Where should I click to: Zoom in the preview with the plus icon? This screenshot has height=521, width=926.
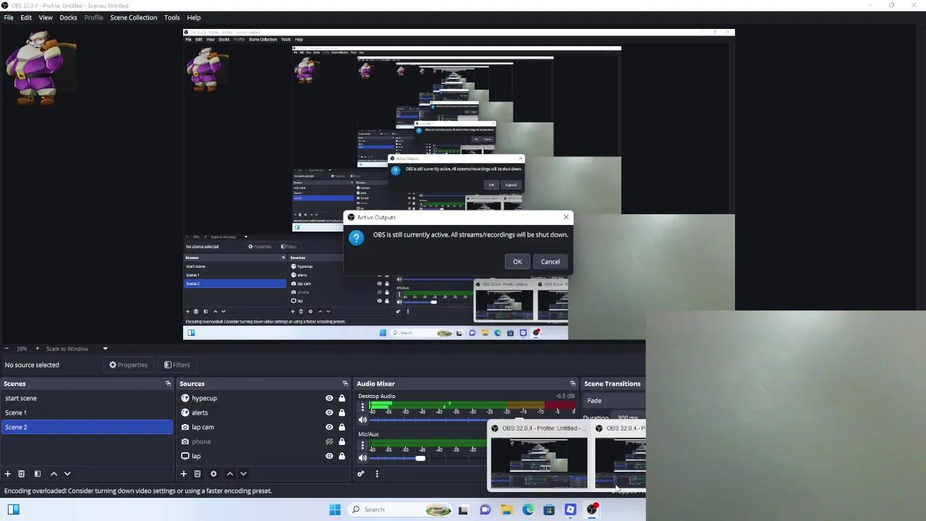click(x=38, y=349)
